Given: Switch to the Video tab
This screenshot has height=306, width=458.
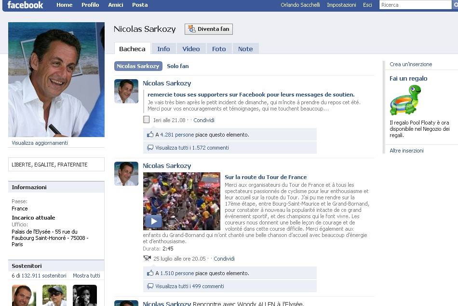Looking at the screenshot, I should click(x=191, y=49).
